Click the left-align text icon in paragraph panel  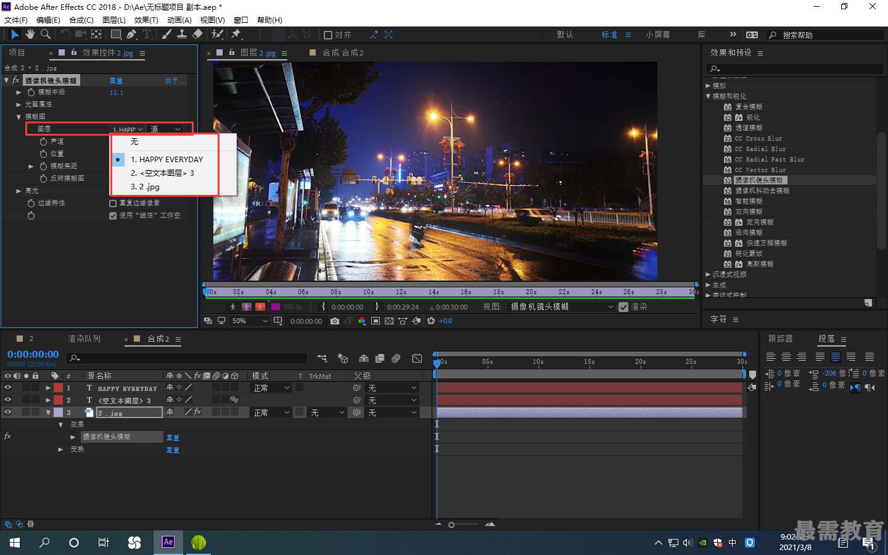[771, 356]
